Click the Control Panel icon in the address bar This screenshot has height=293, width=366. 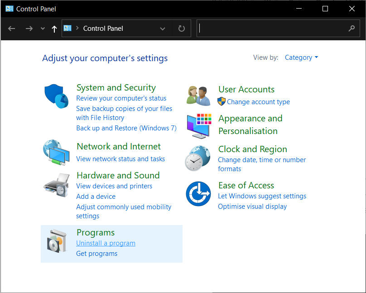[67, 28]
